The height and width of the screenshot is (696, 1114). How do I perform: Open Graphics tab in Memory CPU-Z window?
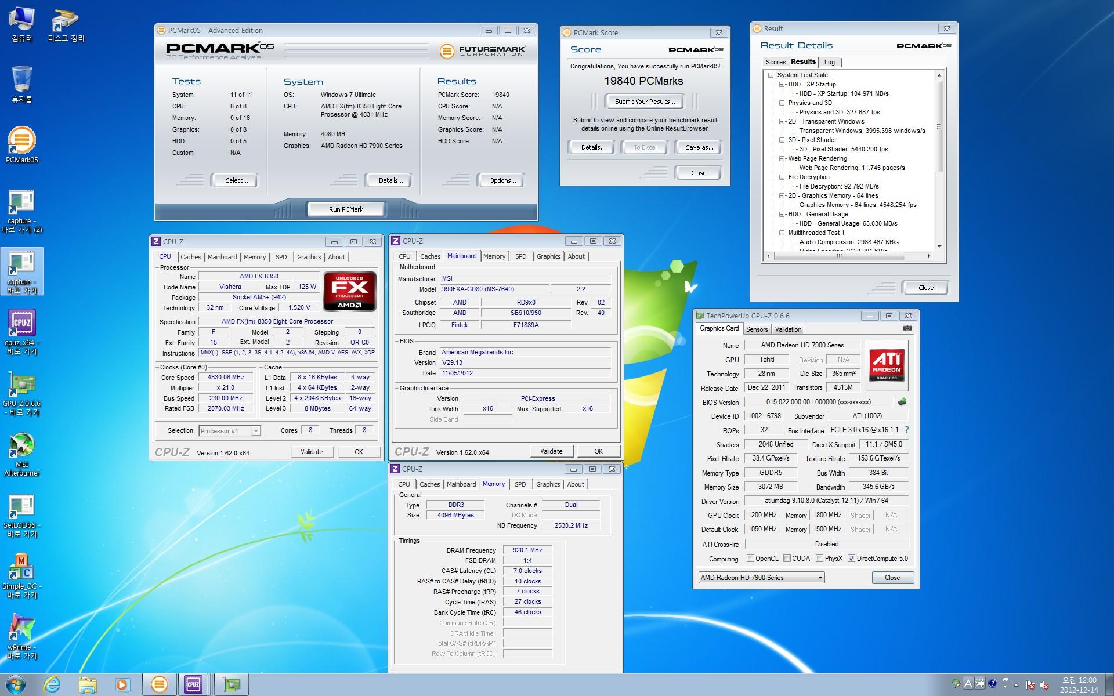coord(548,484)
